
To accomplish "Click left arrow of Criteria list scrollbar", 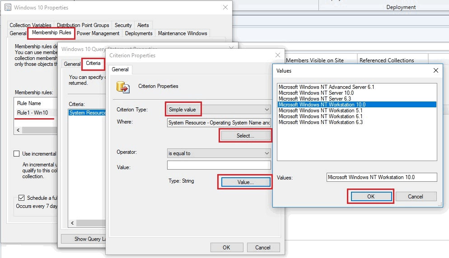I will click(72, 223).
